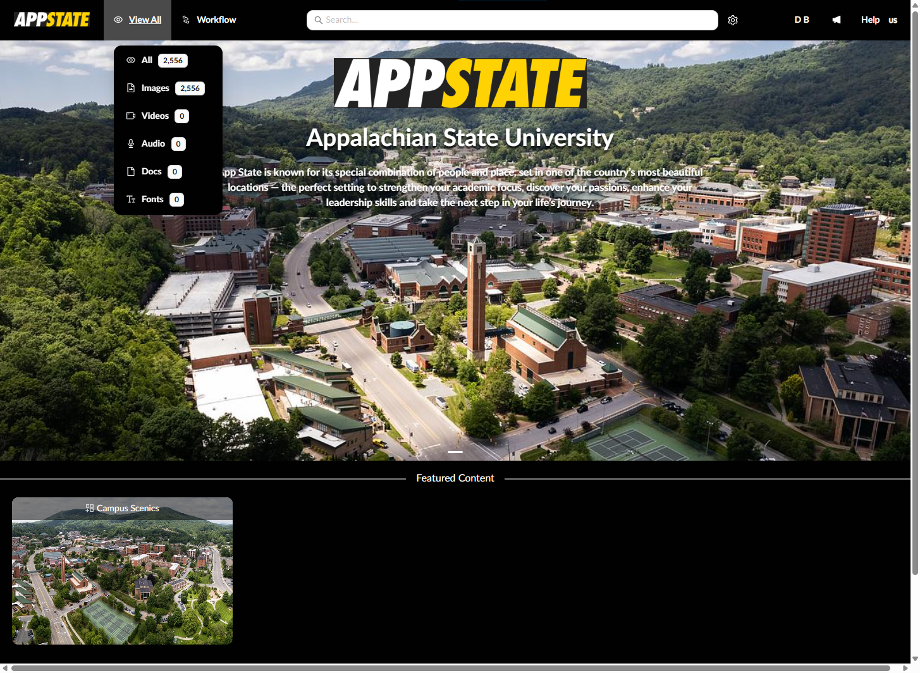Filter by Fonts in the dropdown
The height and width of the screenshot is (673, 920).
pos(168,199)
